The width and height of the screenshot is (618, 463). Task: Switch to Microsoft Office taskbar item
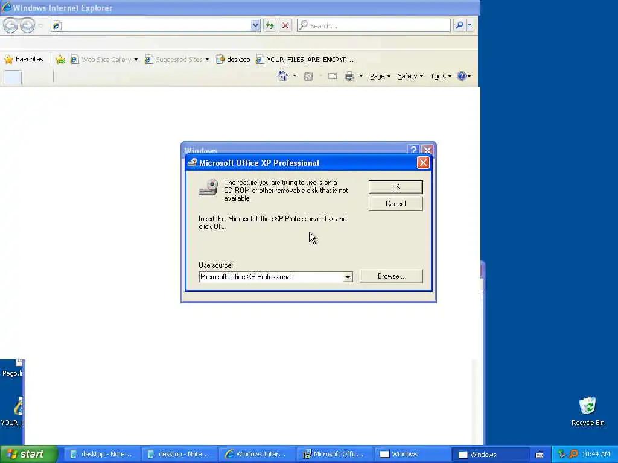pos(333,455)
